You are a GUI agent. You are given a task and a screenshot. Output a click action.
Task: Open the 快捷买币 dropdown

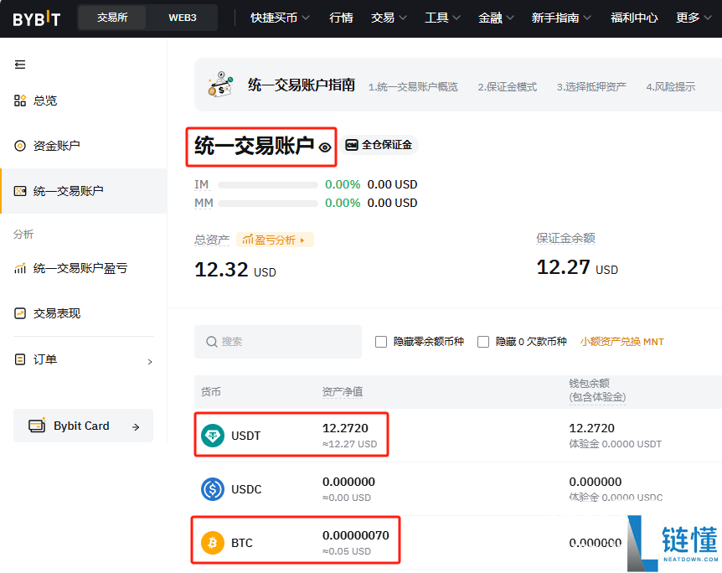[280, 18]
